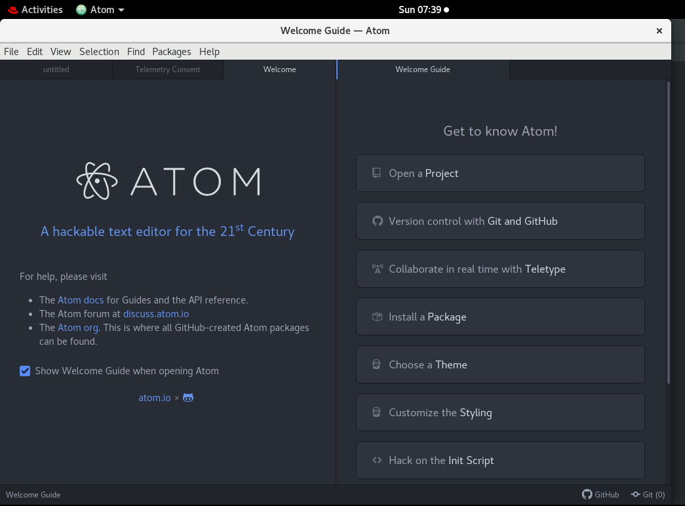
Task: Expand Version control with Git and GitHub
Action: [x=500, y=221]
